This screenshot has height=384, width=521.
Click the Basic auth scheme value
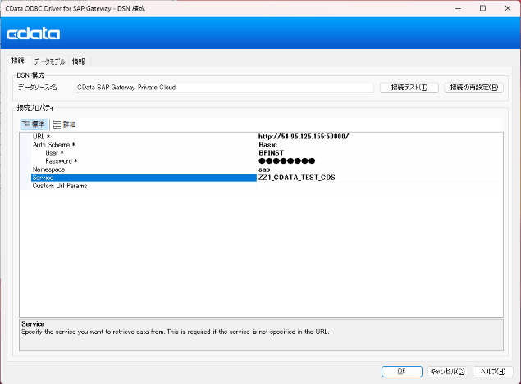click(380, 145)
